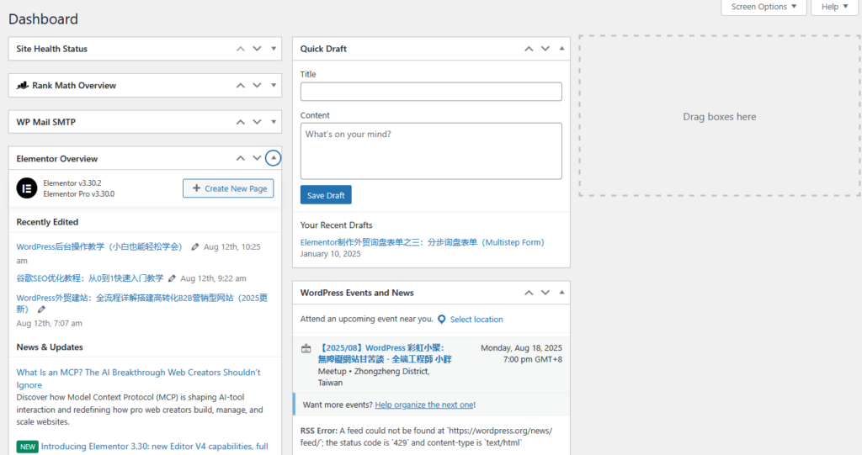Move Site Health Status widget down
The height and width of the screenshot is (455, 862).
257,49
